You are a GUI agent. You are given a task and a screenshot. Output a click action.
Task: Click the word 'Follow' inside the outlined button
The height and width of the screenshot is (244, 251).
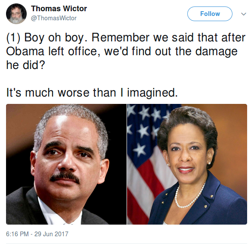[x=210, y=14]
